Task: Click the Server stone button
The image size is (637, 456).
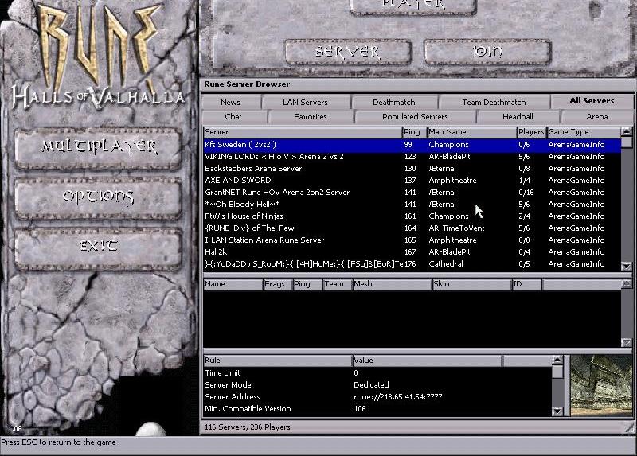Action: pos(348,52)
